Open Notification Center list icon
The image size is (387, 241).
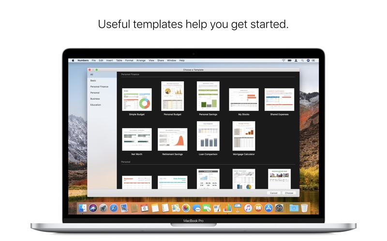[313, 60]
